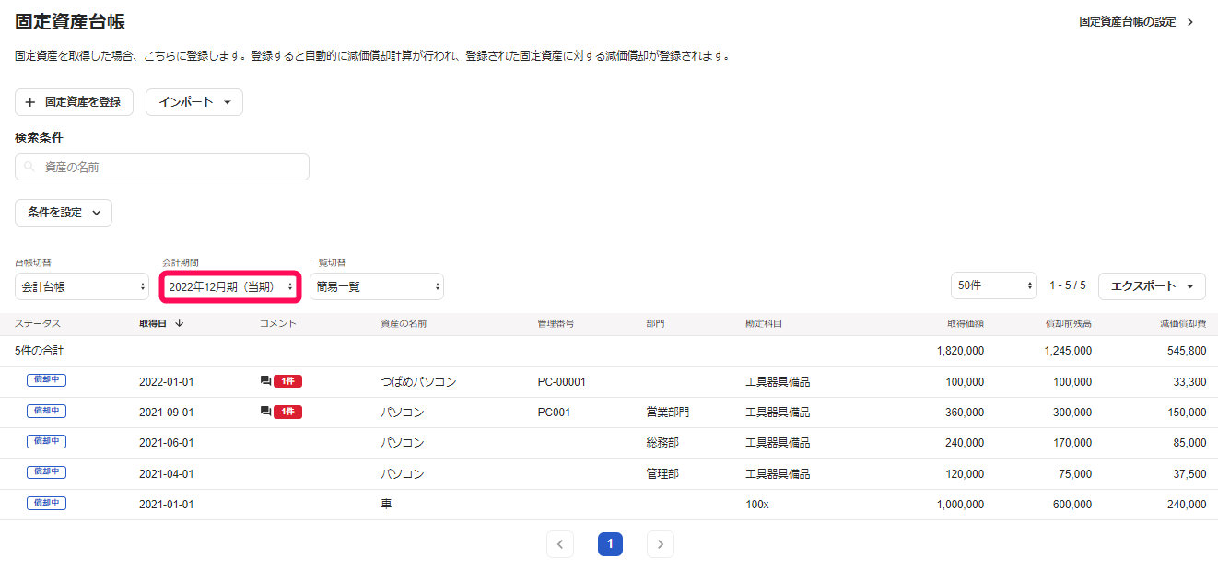The width and height of the screenshot is (1218, 582).
Task: Click the chevron beside 固定資産台帳の設定
Action: (1190, 21)
